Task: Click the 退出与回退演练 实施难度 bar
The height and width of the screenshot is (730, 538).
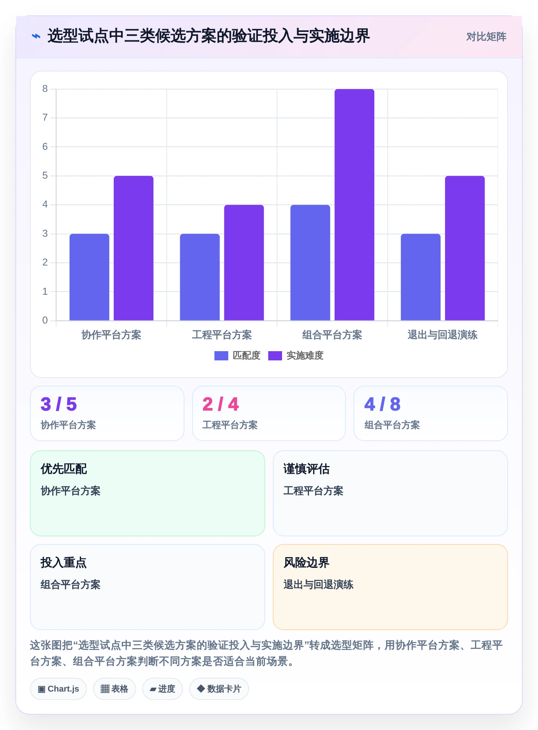Action: click(465, 248)
